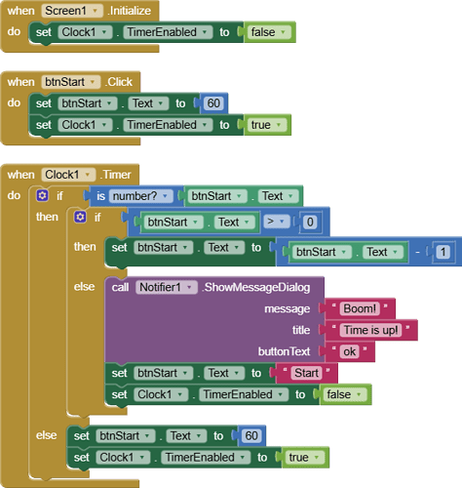Open Clock1 dropdown below the 'Start' set block

(161, 394)
